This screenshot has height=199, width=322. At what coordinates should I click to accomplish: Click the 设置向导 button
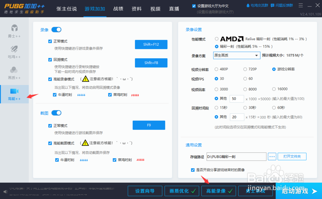145,191
